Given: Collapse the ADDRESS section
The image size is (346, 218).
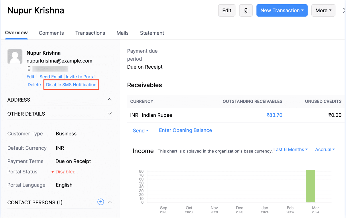Looking at the screenshot, I should click(109, 99).
